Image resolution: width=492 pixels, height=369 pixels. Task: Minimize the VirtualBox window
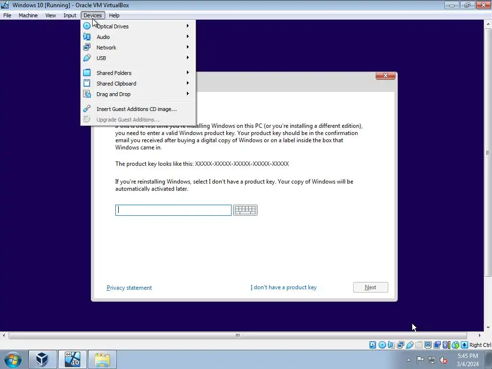pyautogui.click(x=452, y=5)
